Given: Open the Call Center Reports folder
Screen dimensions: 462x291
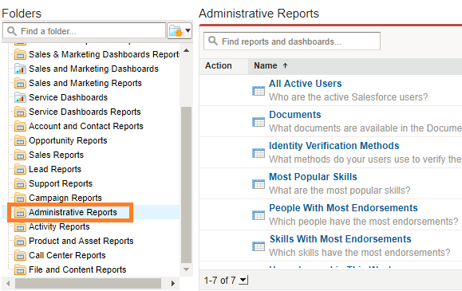Looking at the screenshot, I should click(x=67, y=255).
